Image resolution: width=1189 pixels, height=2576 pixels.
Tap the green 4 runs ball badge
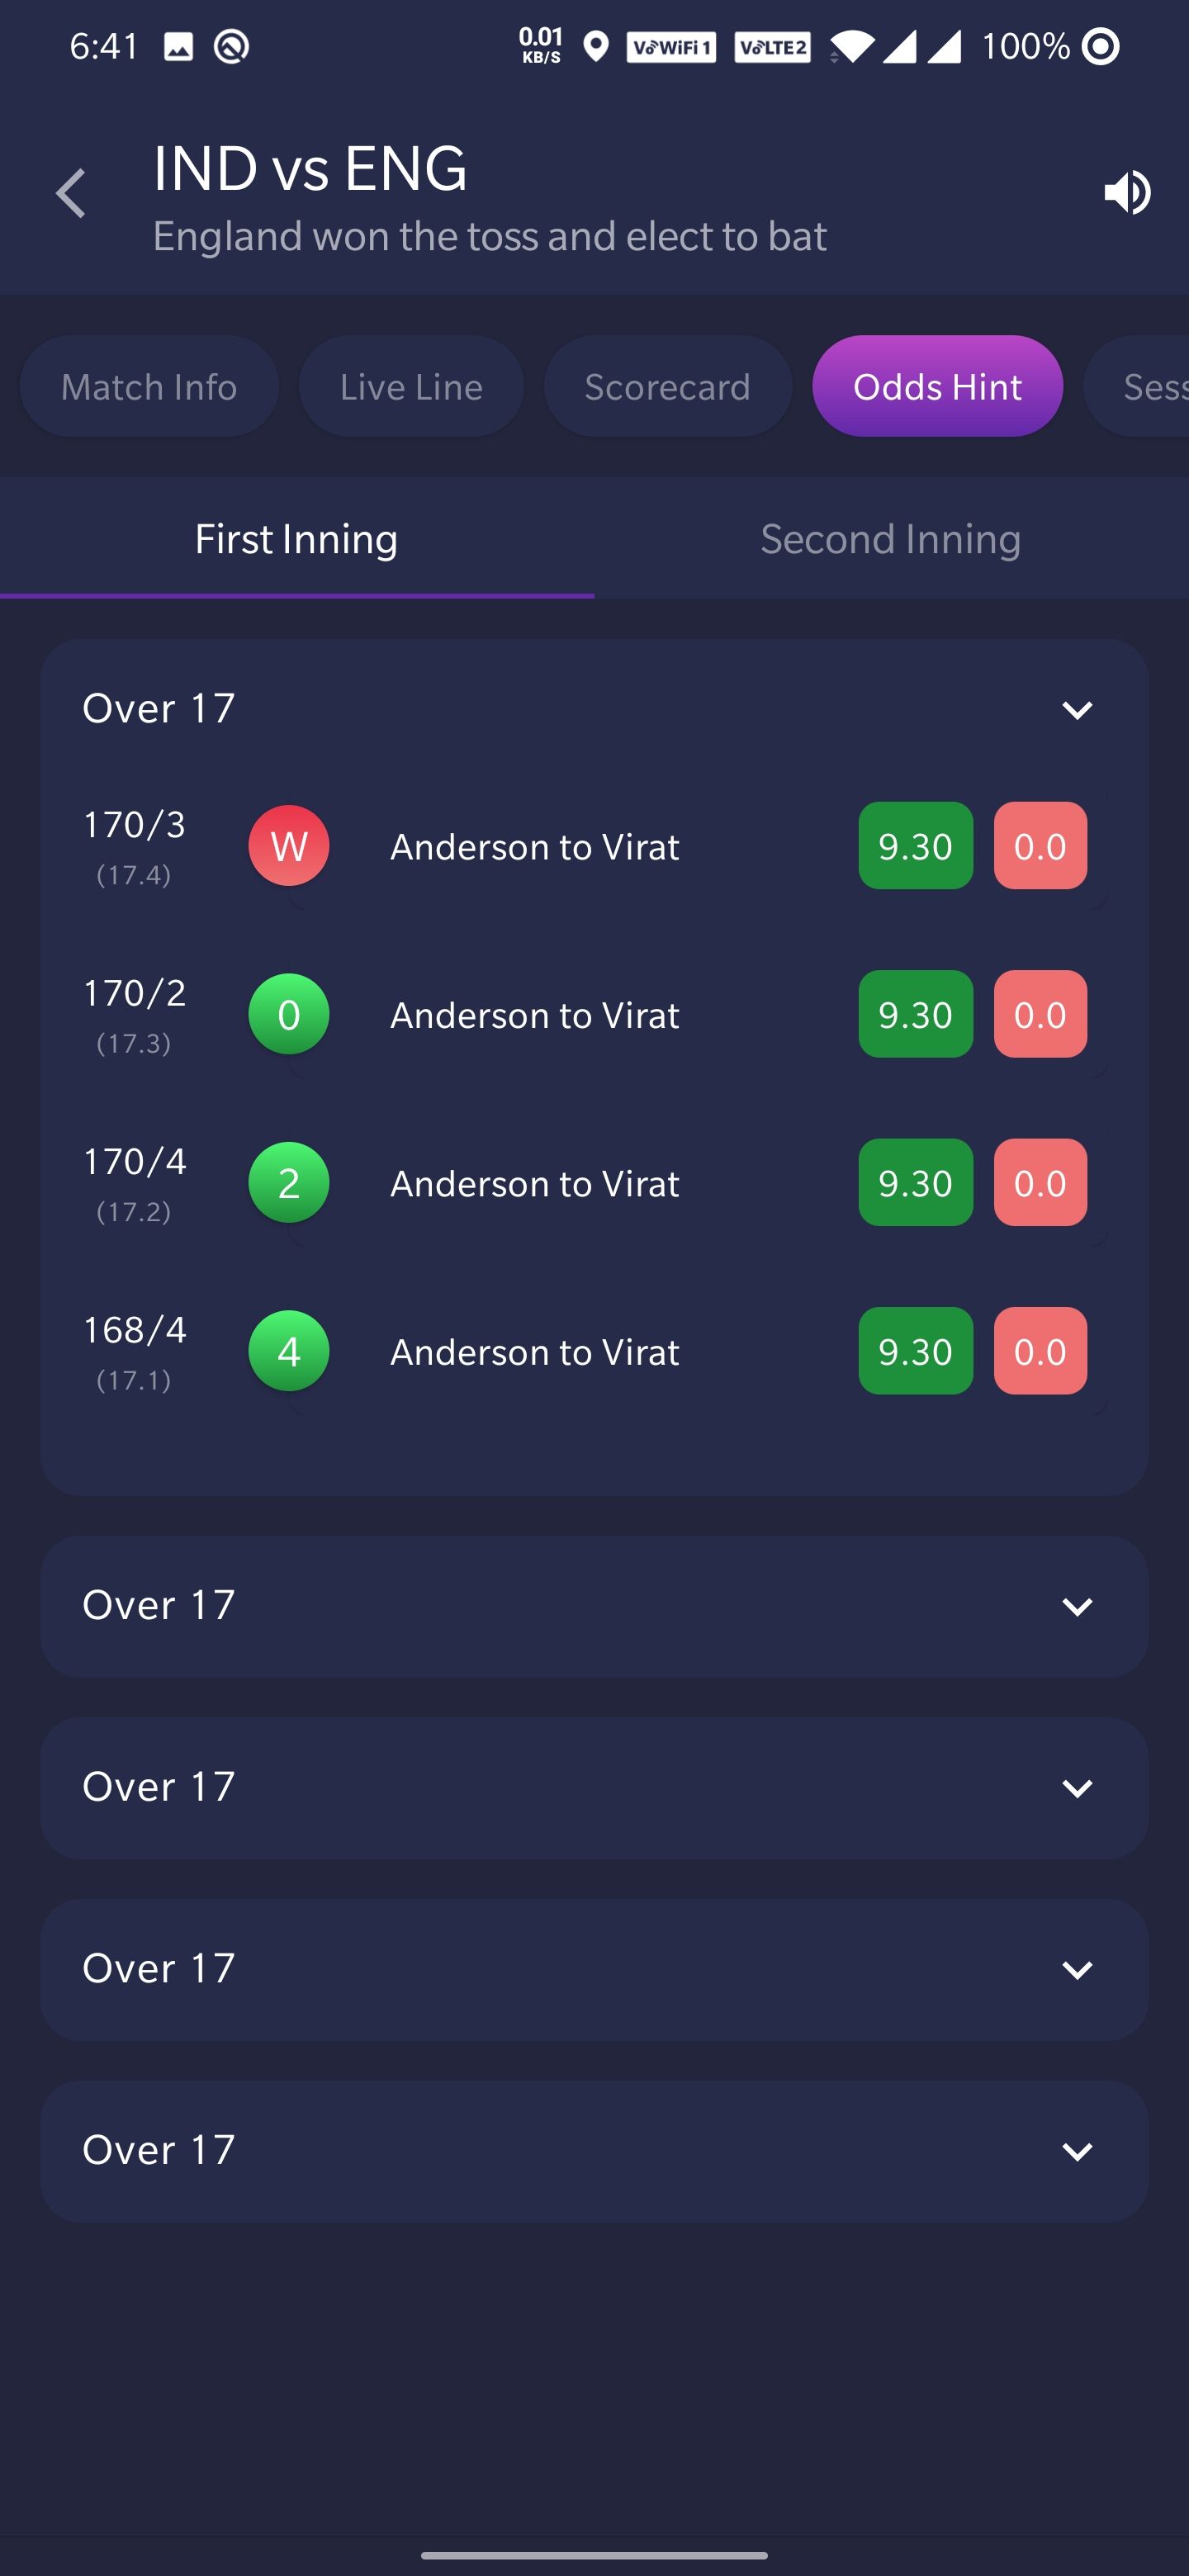289,1351
